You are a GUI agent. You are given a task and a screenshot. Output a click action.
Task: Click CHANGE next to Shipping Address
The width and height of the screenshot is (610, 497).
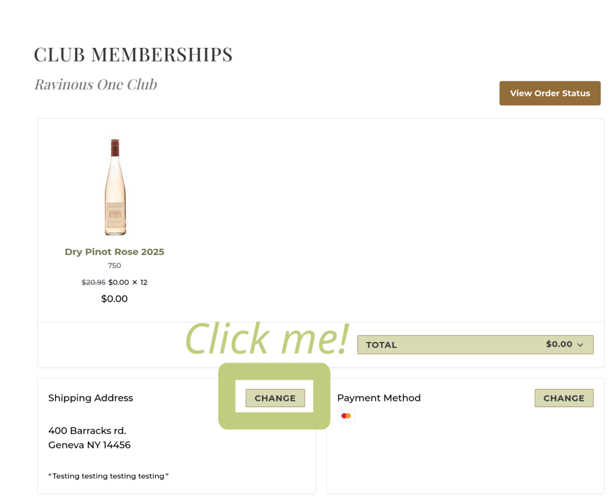275,398
